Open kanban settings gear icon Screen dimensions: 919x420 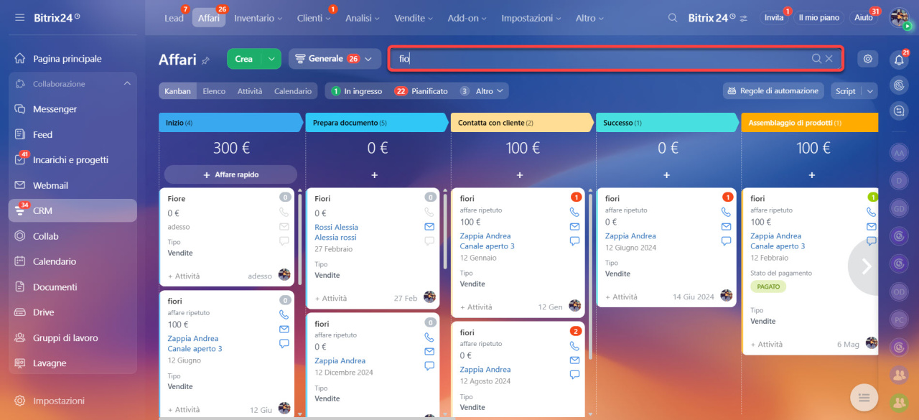coord(868,59)
